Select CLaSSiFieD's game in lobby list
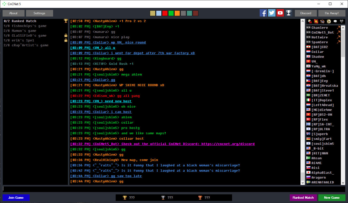The height and width of the screenshot is (203, 348). (35, 36)
